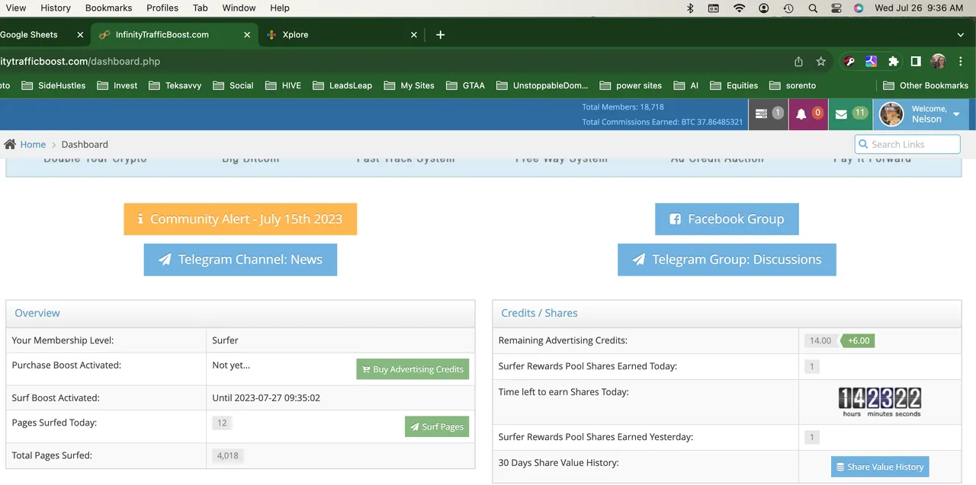Open Time Machine menu bar icon
Viewport: 976px width, 485px height.
[x=788, y=8]
